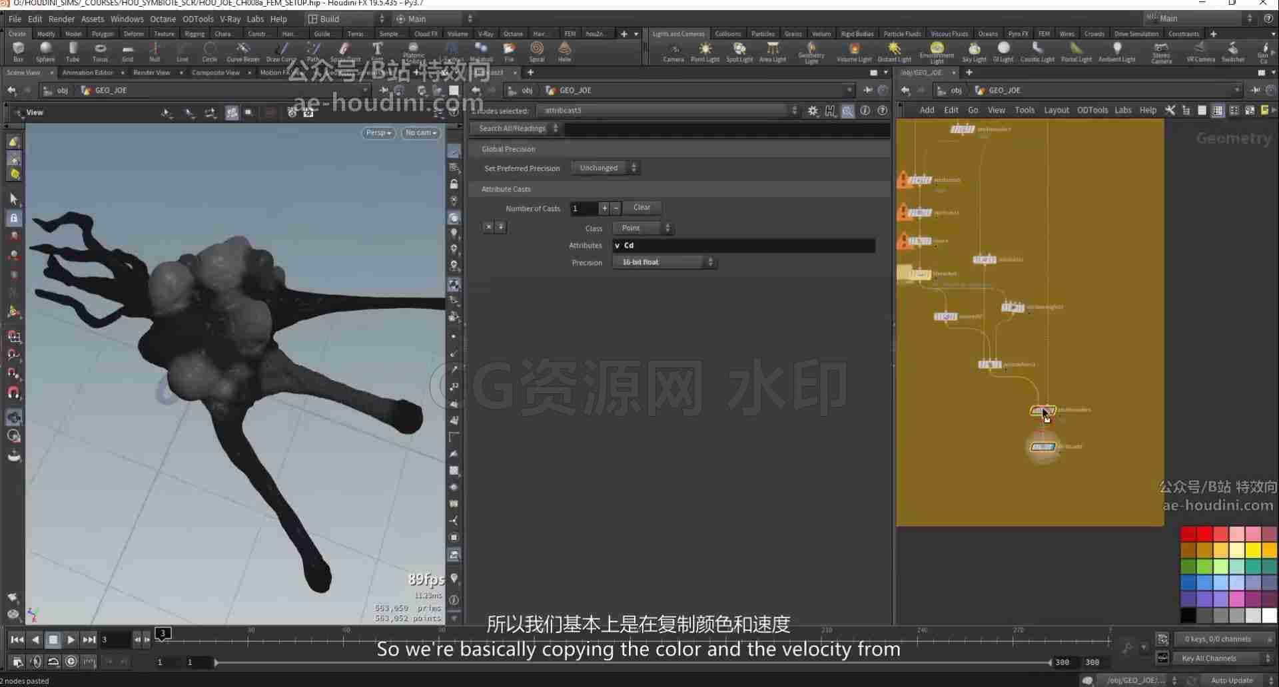Open the network editor Layout menu
This screenshot has height=687, width=1279.
pyautogui.click(x=1056, y=111)
